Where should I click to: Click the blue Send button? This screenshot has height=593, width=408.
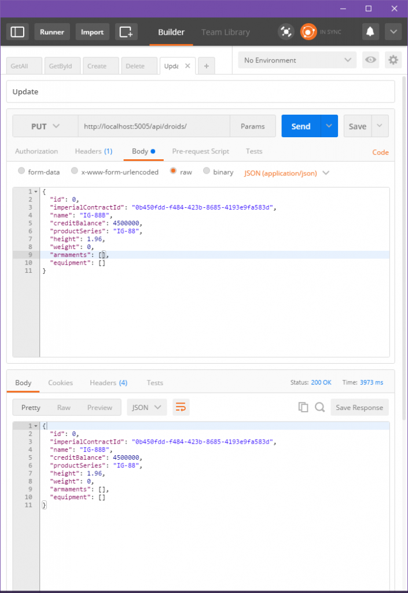pos(300,126)
